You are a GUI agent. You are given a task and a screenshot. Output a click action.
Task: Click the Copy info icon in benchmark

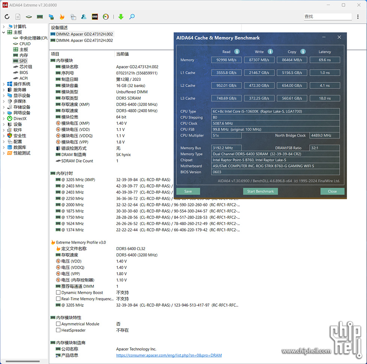pos(303,52)
